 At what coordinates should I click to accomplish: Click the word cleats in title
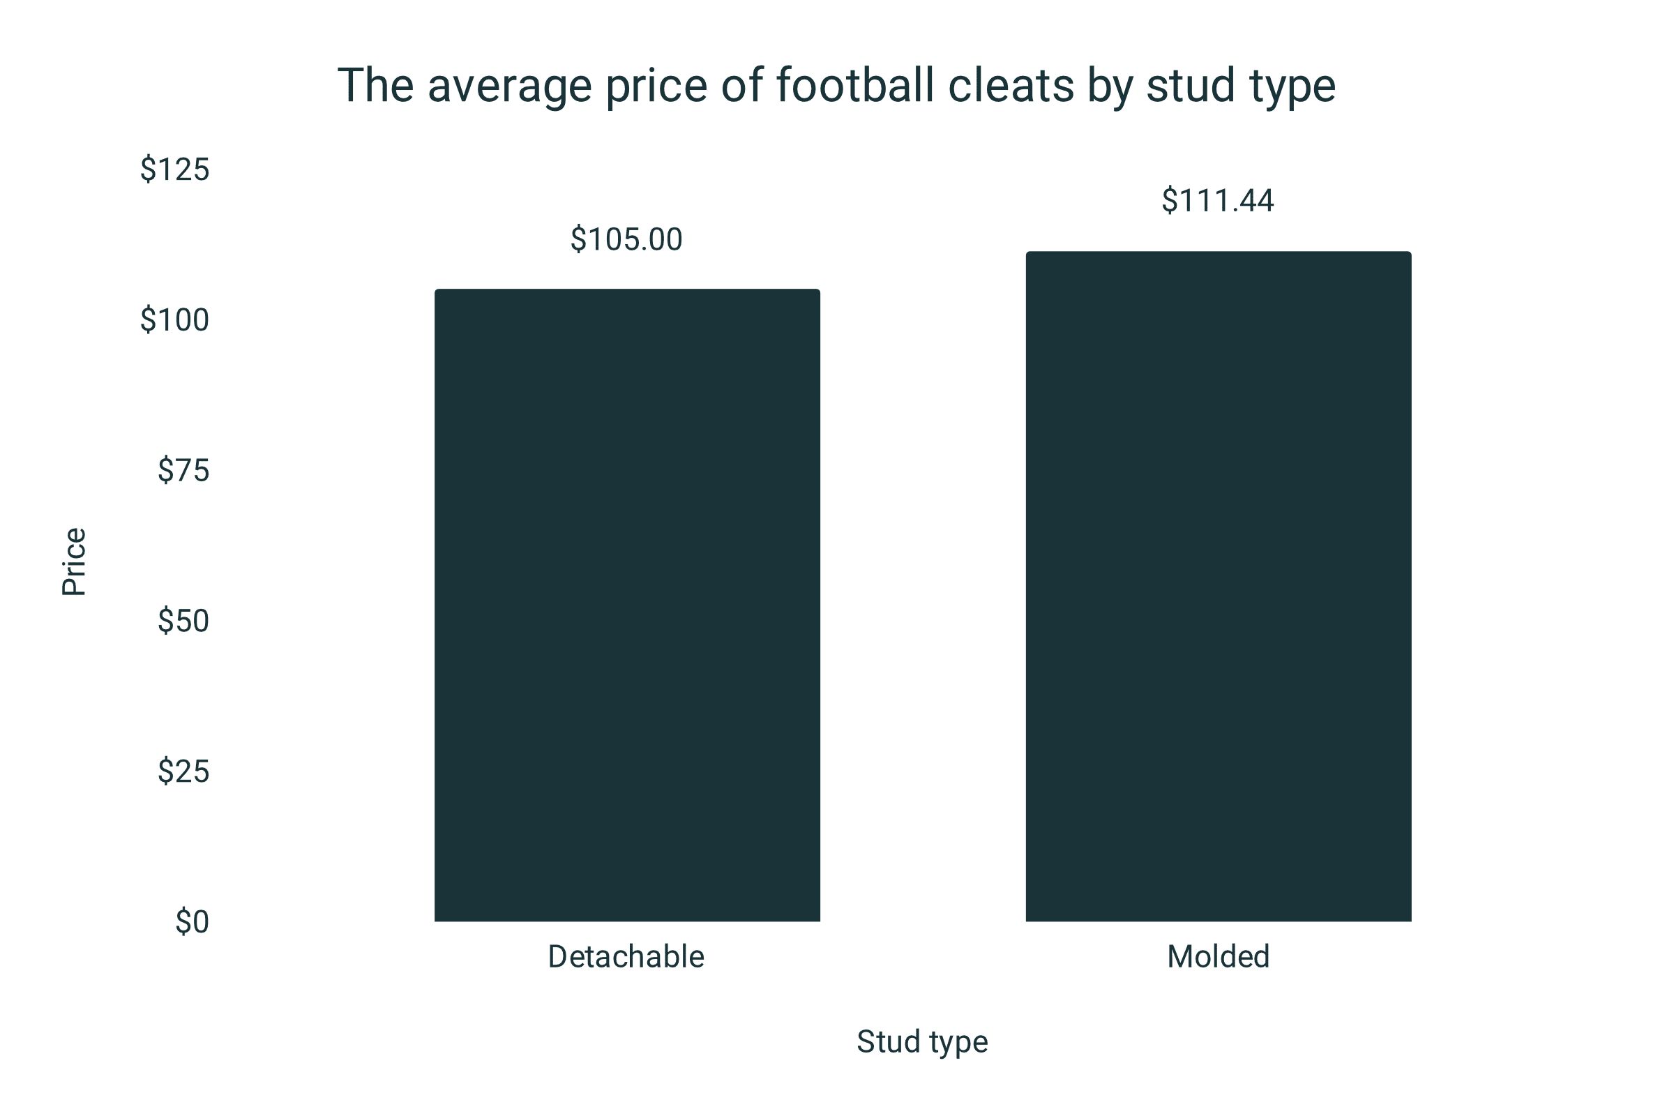(1011, 85)
